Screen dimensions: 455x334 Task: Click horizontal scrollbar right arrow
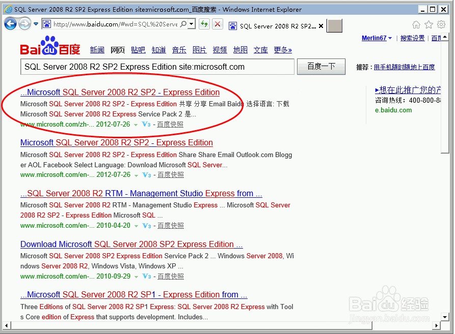pos(436,325)
